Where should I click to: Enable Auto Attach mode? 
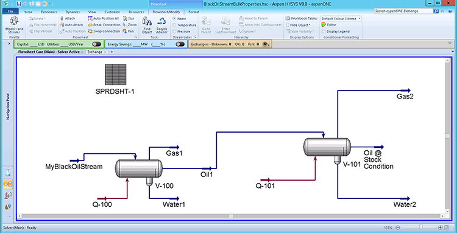tap(71, 25)
